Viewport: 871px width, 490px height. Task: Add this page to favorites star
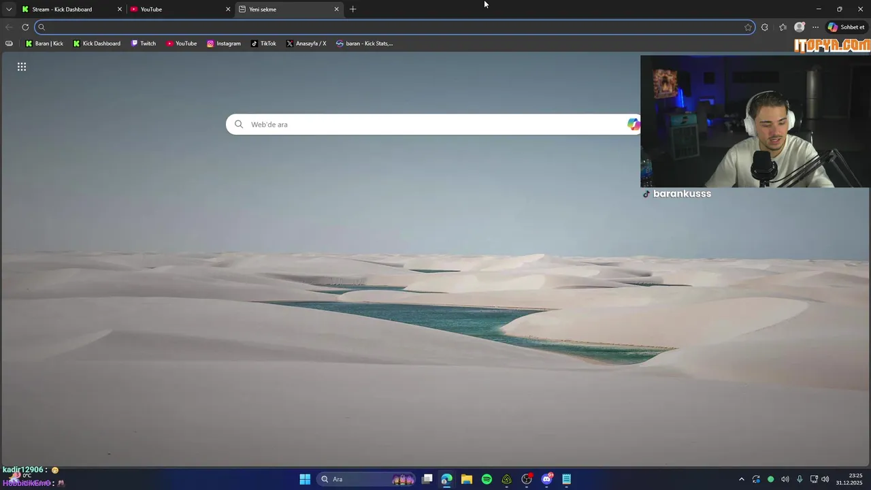pyautogui.click(x=748, y=27)
